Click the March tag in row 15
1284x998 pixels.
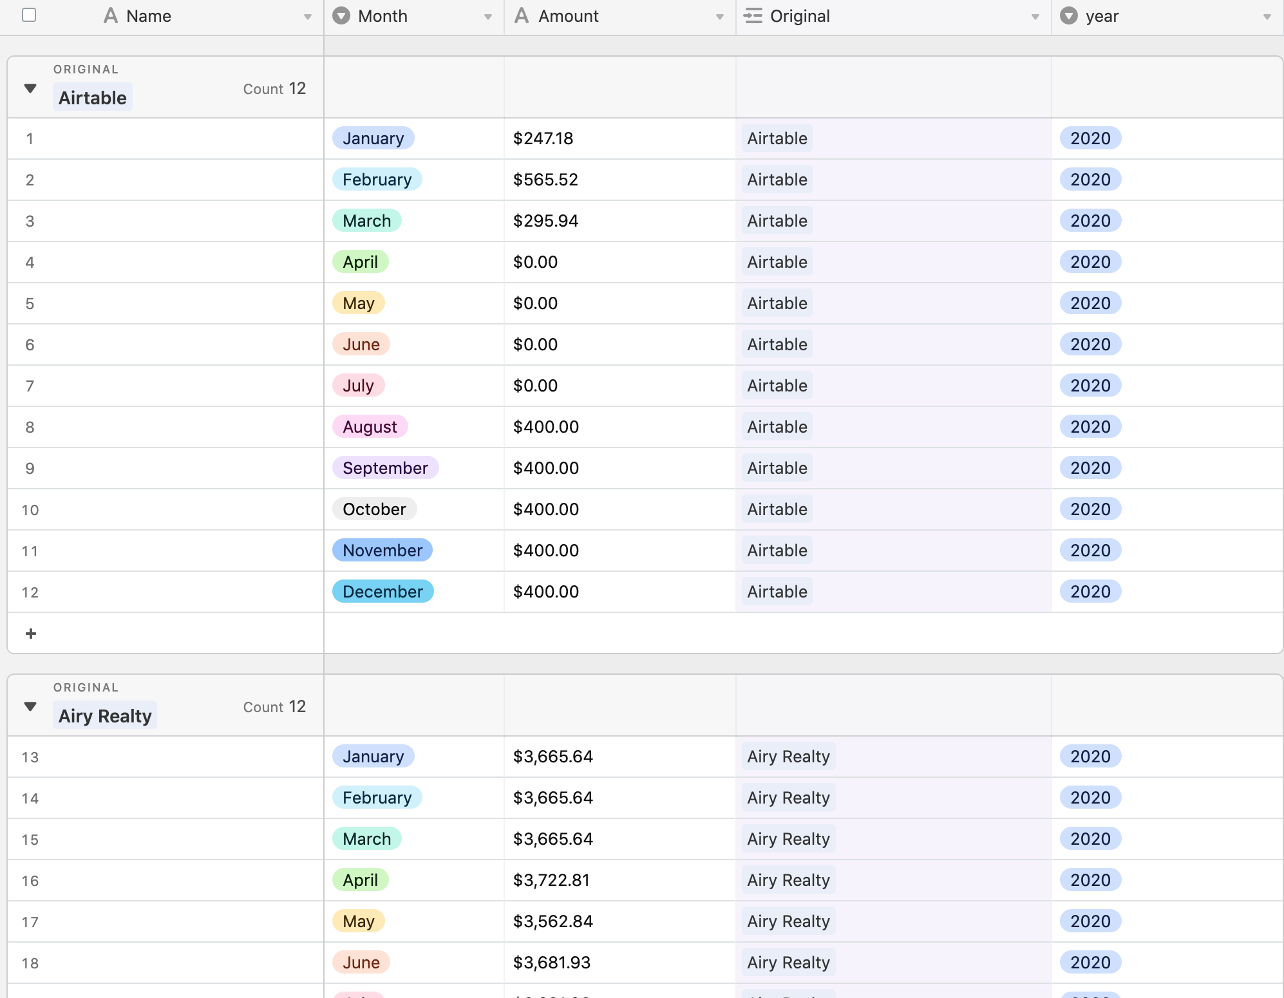(x=367, y=838)
